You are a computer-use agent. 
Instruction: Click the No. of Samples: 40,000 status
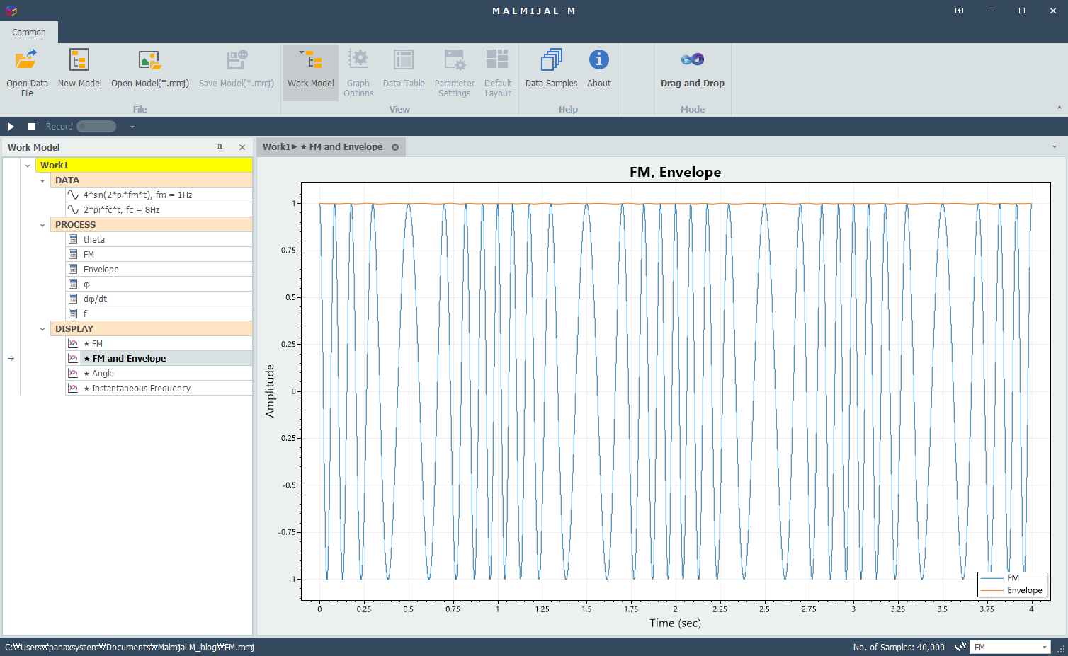899,647
